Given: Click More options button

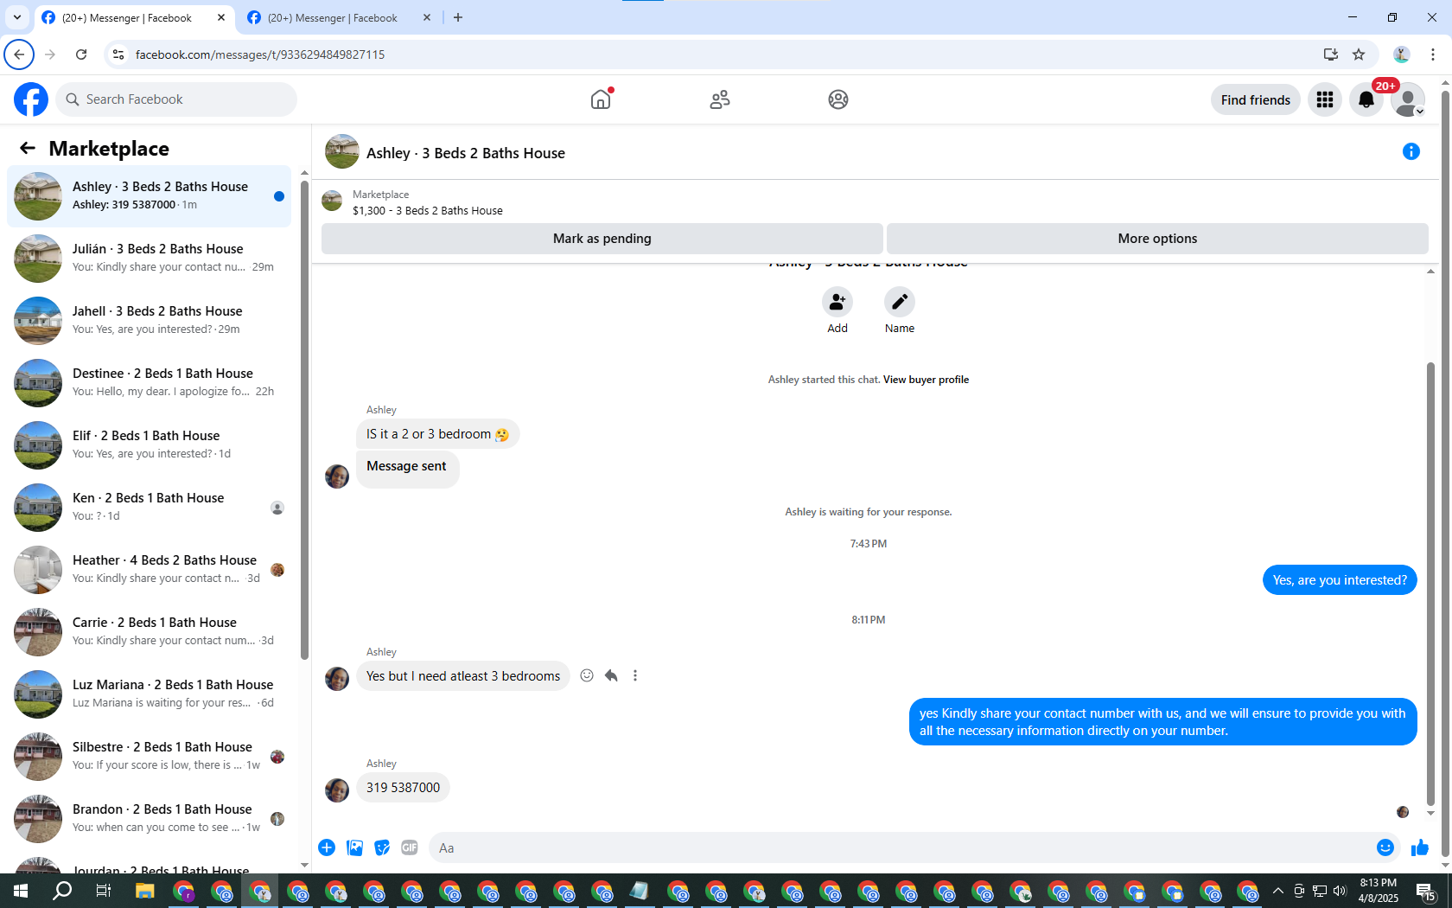Looking at the screenshot, I should click(x=1157, y=239).
